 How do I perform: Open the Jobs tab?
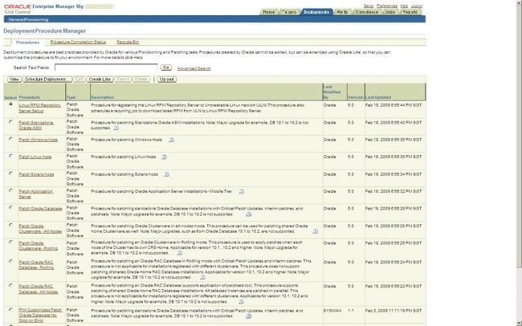[389, 12]
